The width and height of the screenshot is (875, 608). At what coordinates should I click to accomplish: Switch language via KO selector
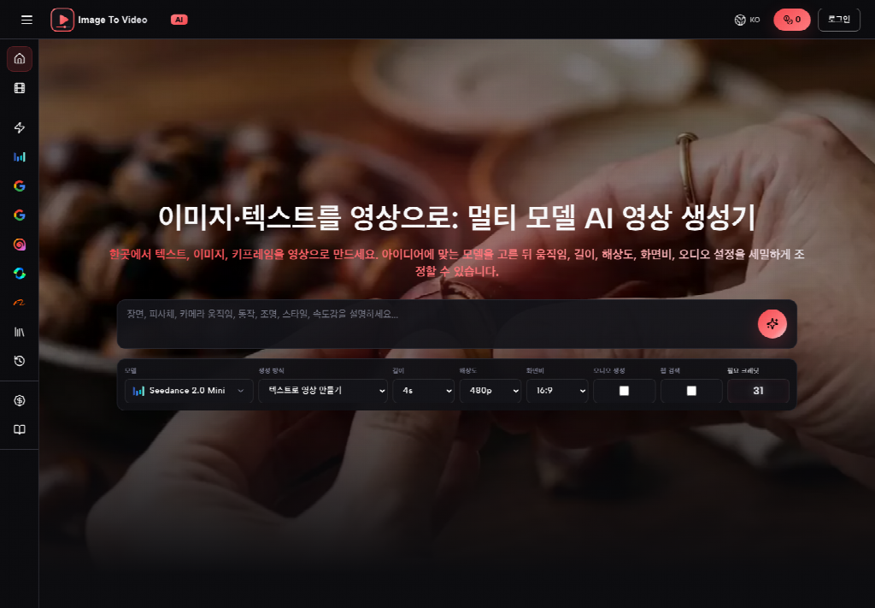[x=747, y=21]
